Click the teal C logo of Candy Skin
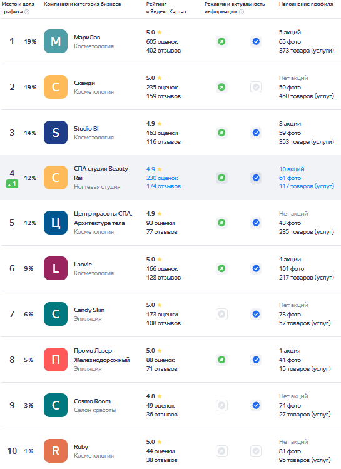341x469 pixels. coord(56,314)
